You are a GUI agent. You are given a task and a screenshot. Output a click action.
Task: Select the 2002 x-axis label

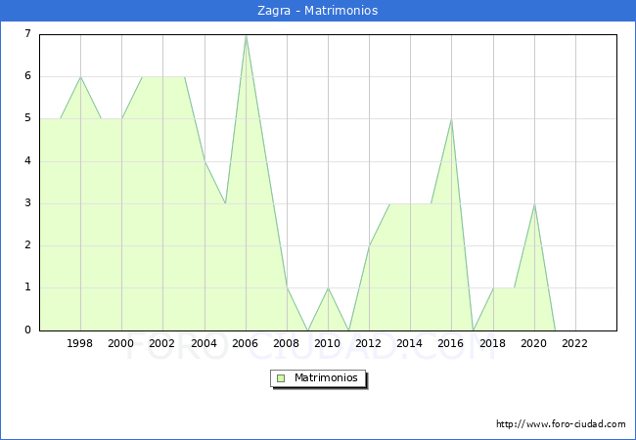(x=161, y=343)
